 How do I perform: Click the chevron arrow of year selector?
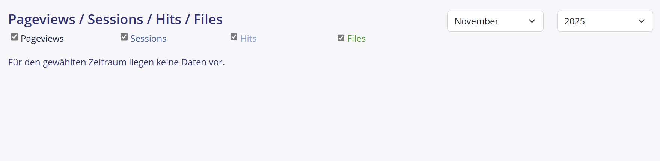tap(642, 21)
